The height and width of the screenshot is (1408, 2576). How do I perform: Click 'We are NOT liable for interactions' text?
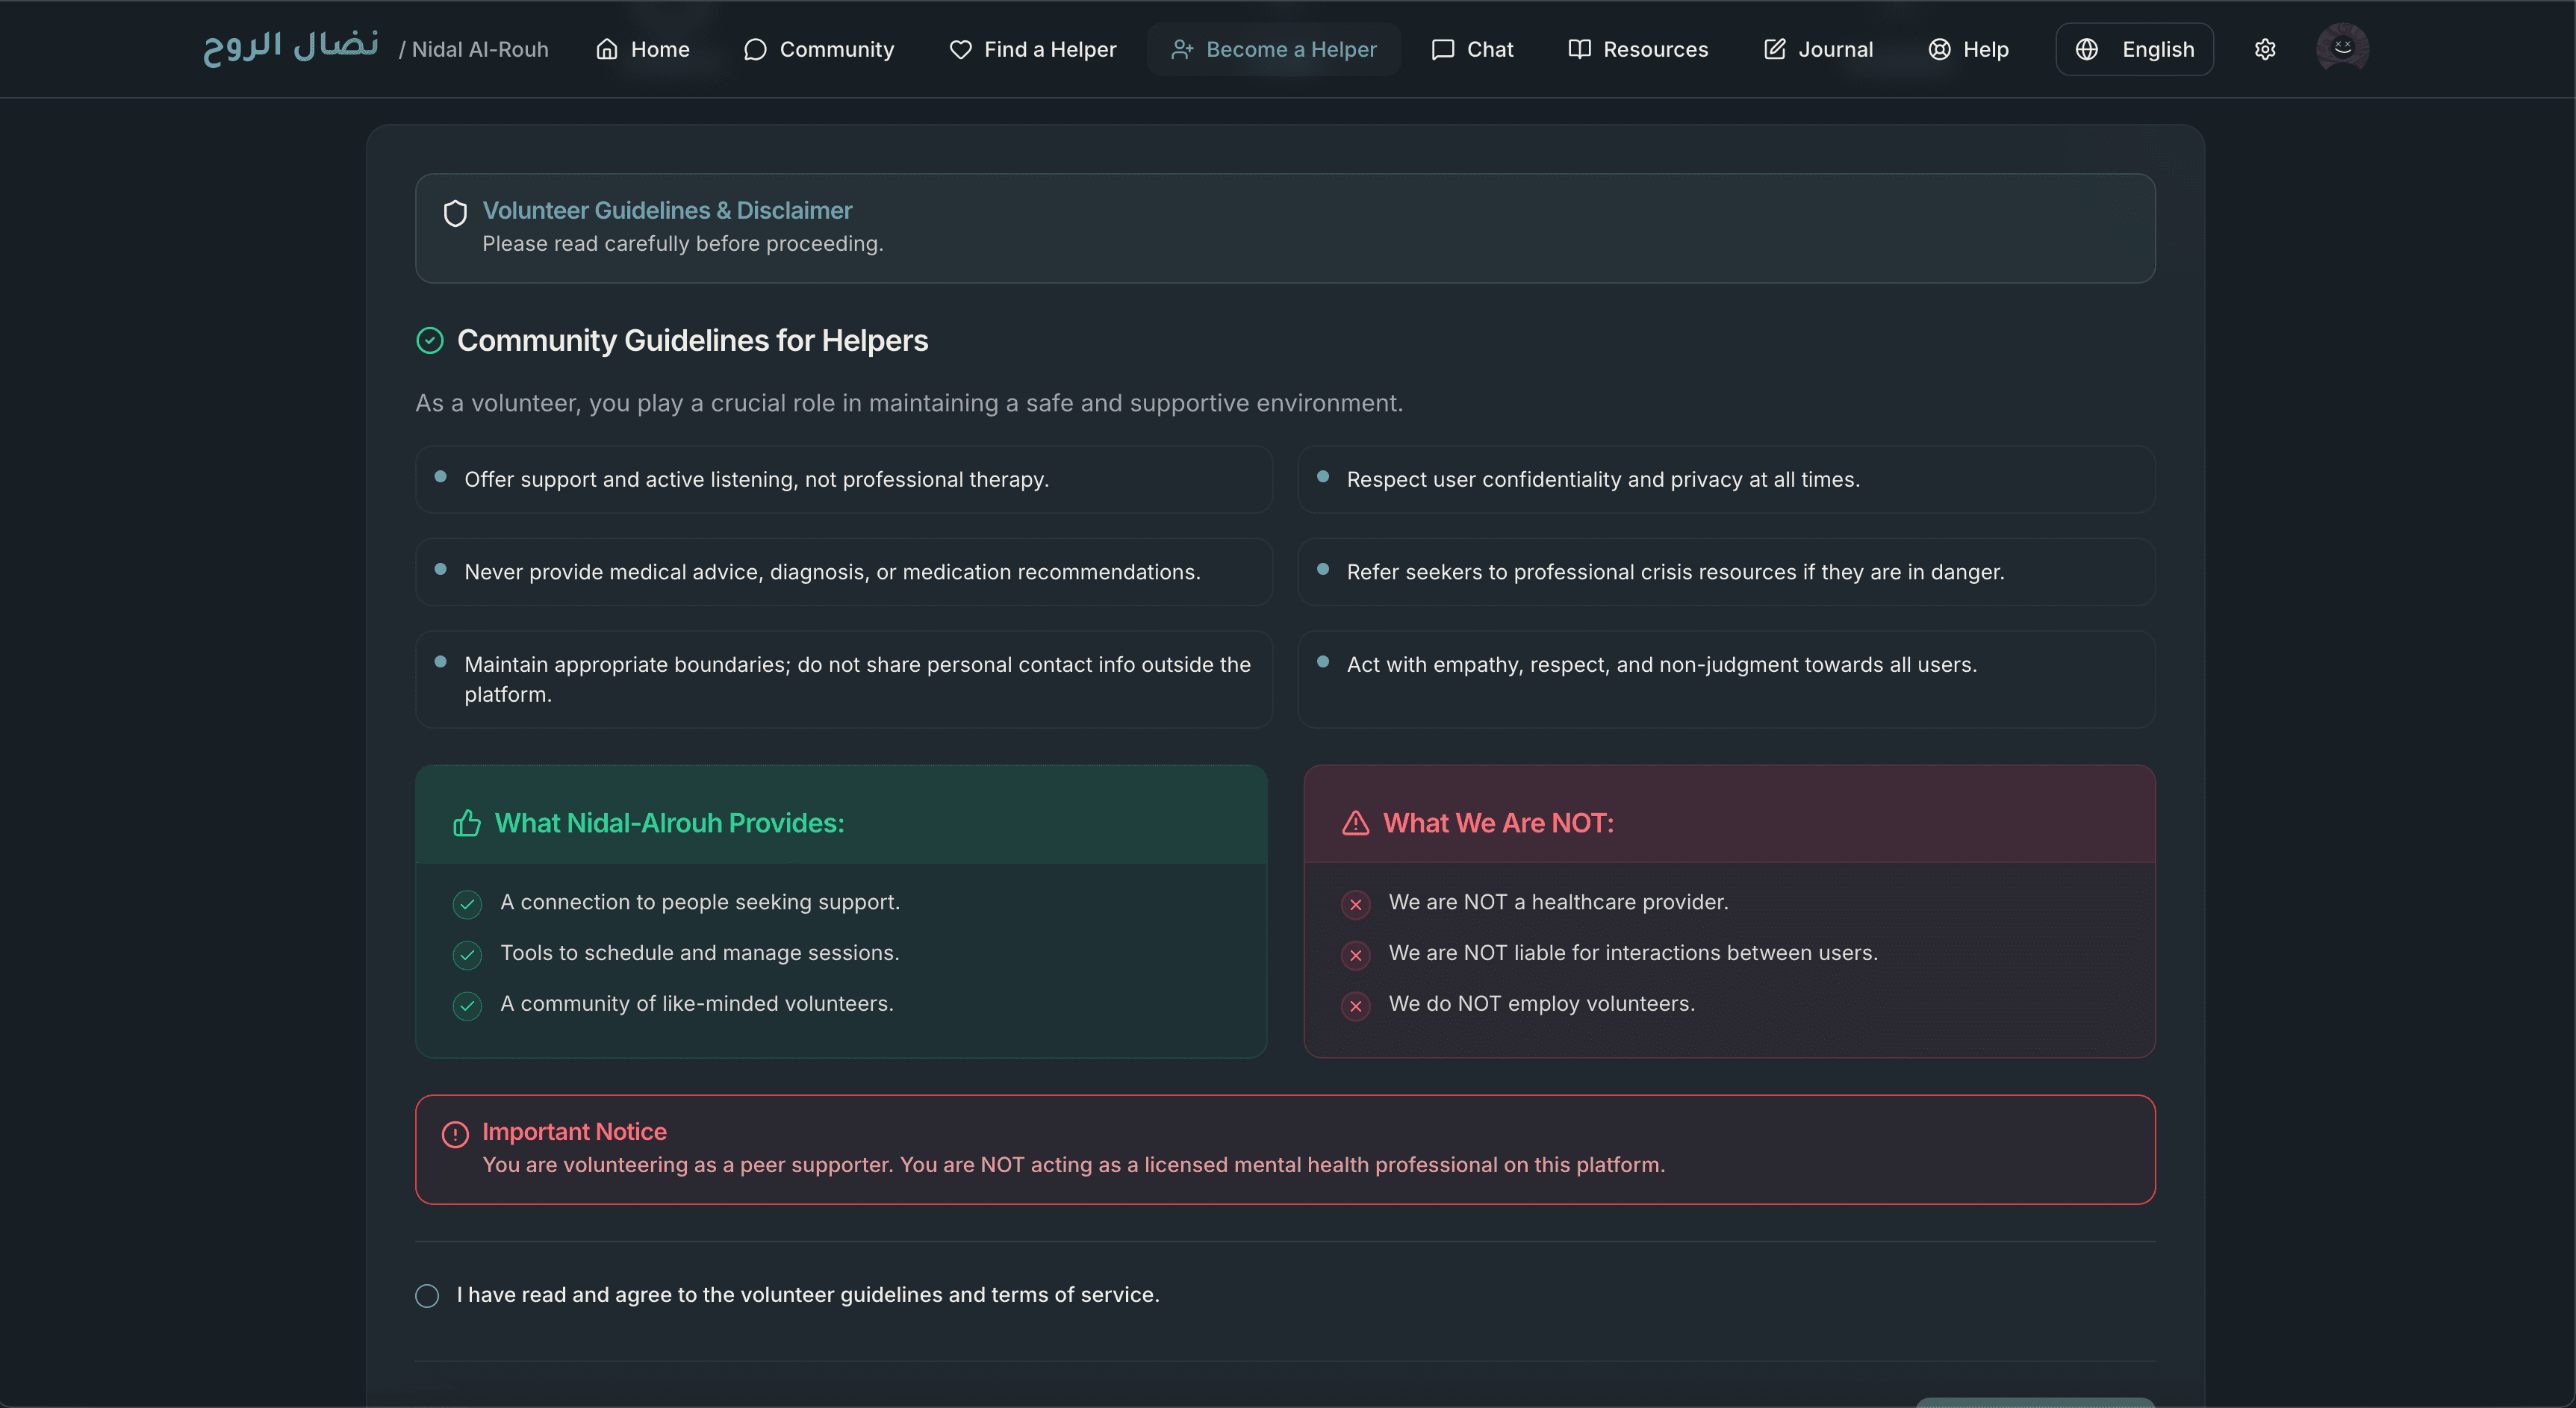1633,953
